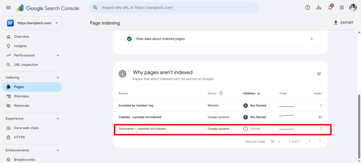Click the EXPORT button
This screenshot has height=163, width=361.
(x=343, y=23)
